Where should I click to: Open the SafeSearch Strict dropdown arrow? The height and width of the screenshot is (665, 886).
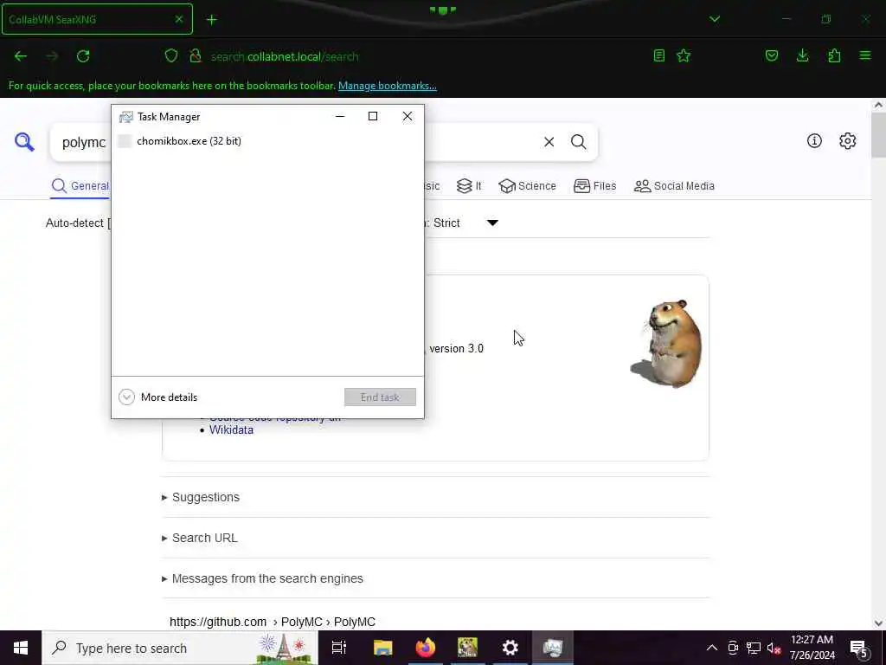tap(492, 223)
